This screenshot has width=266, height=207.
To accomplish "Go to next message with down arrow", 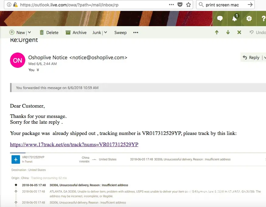I will pos(228,33).
